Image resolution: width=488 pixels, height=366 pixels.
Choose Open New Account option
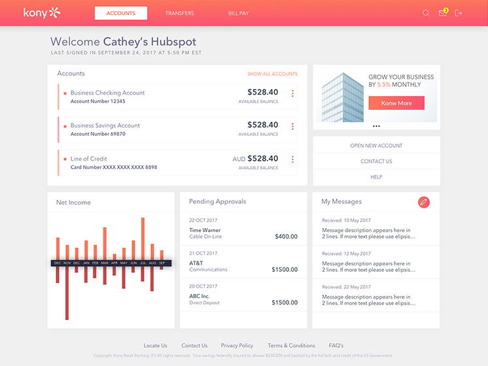(376, 146)
